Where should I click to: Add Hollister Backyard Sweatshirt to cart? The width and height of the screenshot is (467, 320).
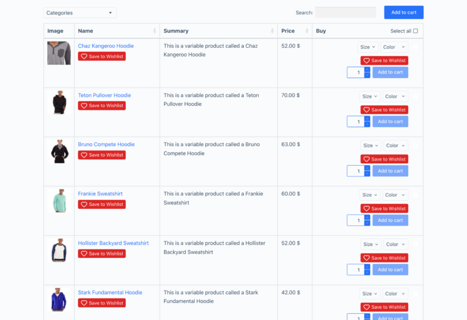coord(390,270)
